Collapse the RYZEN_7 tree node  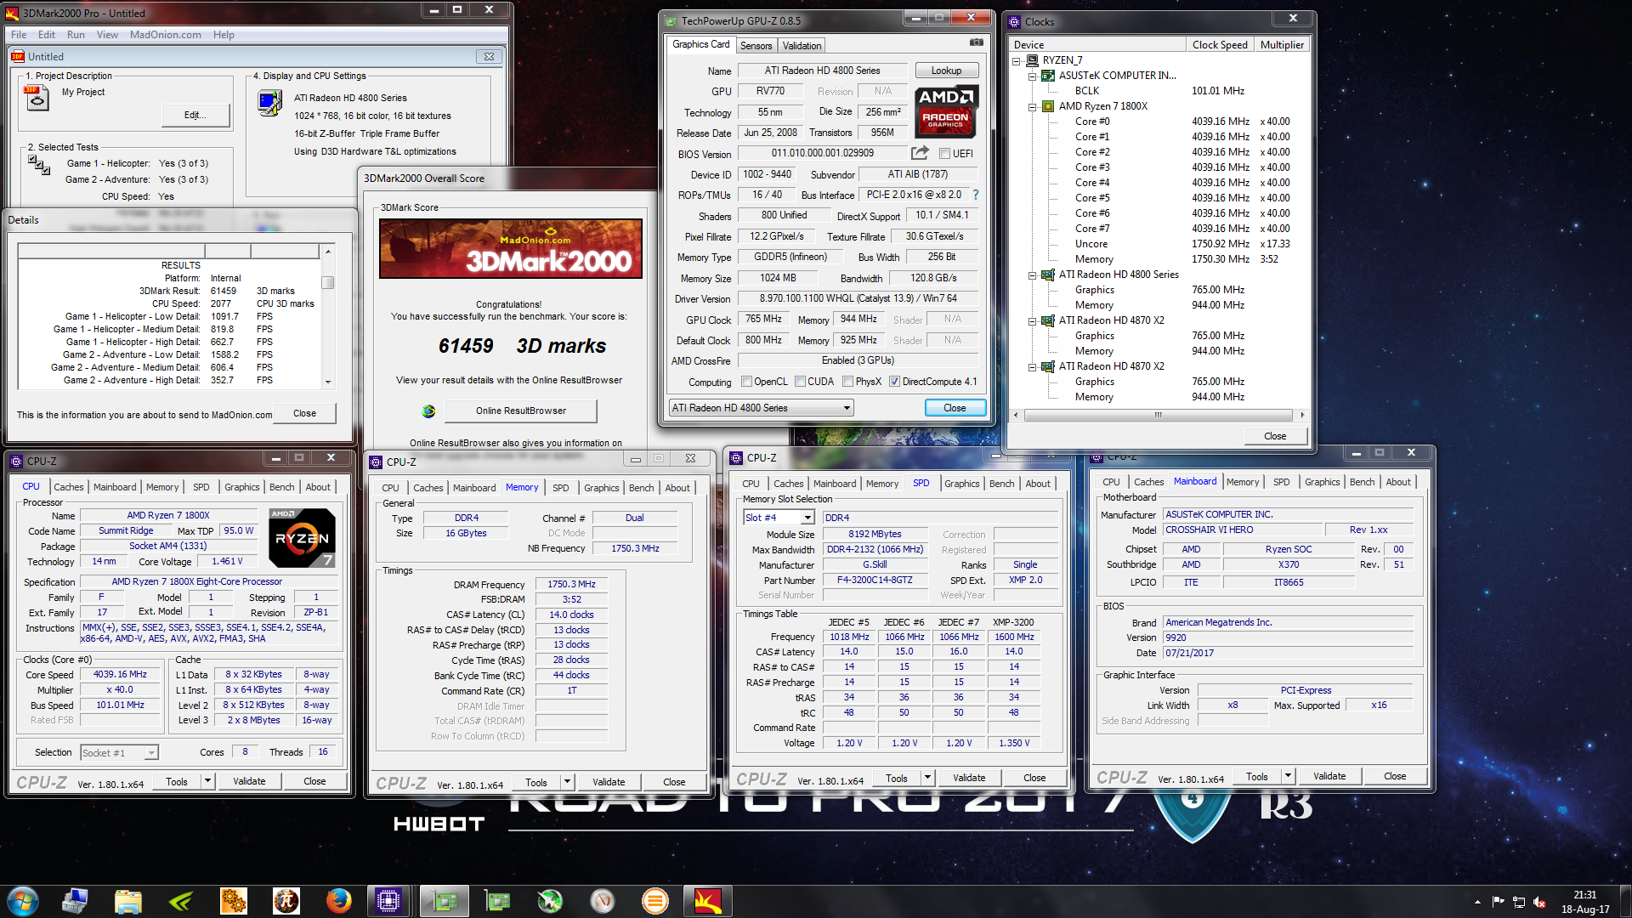point(1017,60)
